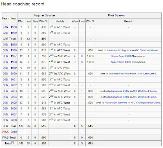The image size is (163, 148).
Task: Open the 1999 year link
Action: pos(14,68)
